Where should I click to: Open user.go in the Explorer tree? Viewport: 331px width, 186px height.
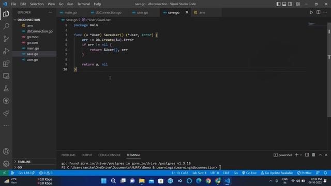(32, 60)
